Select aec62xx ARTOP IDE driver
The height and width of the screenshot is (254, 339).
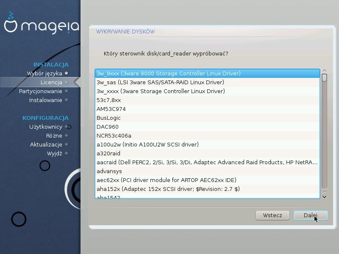click(207, 180)
